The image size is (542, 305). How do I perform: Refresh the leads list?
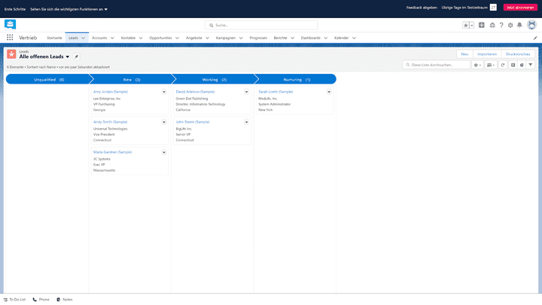point(503,65)
